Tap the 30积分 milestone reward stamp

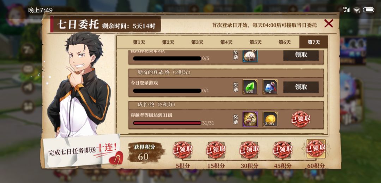[x=249, y=150]
